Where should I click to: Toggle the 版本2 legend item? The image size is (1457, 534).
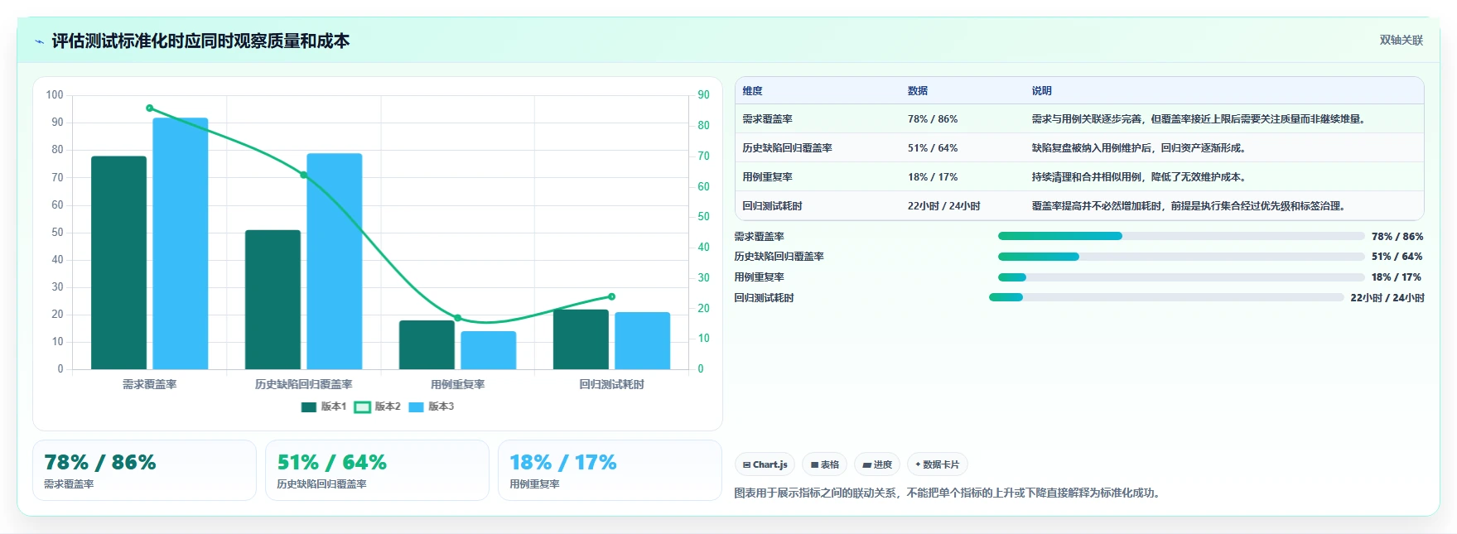point(378,407)
